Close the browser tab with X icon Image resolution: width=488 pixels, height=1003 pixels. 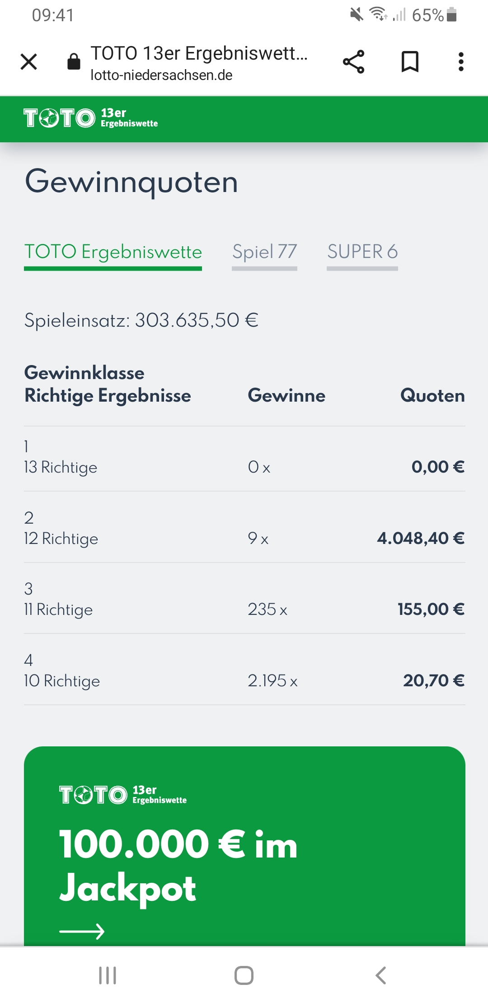[29, 61]
